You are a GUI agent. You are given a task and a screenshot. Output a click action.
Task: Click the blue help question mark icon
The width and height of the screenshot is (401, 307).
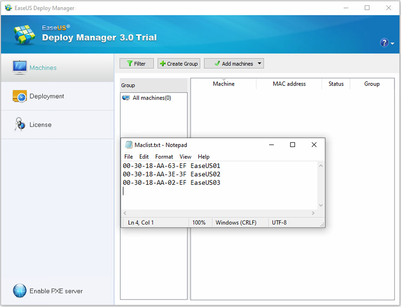click(384, 43)
